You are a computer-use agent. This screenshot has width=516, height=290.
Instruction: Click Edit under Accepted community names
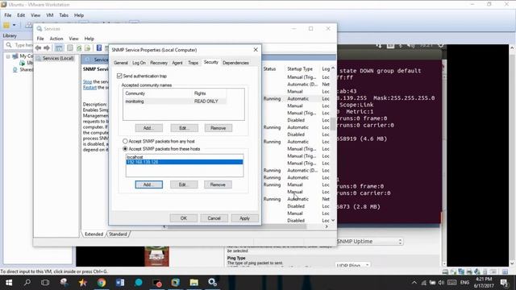click(185, 128)
